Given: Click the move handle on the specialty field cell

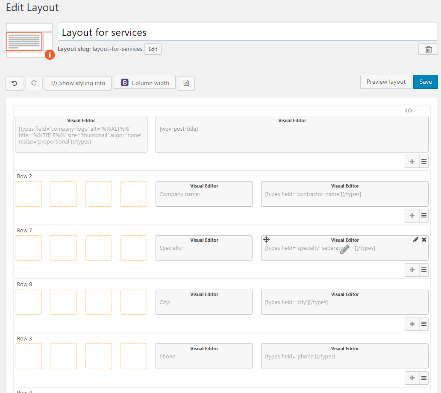Looking at the screenshot, I should (266, 240).
